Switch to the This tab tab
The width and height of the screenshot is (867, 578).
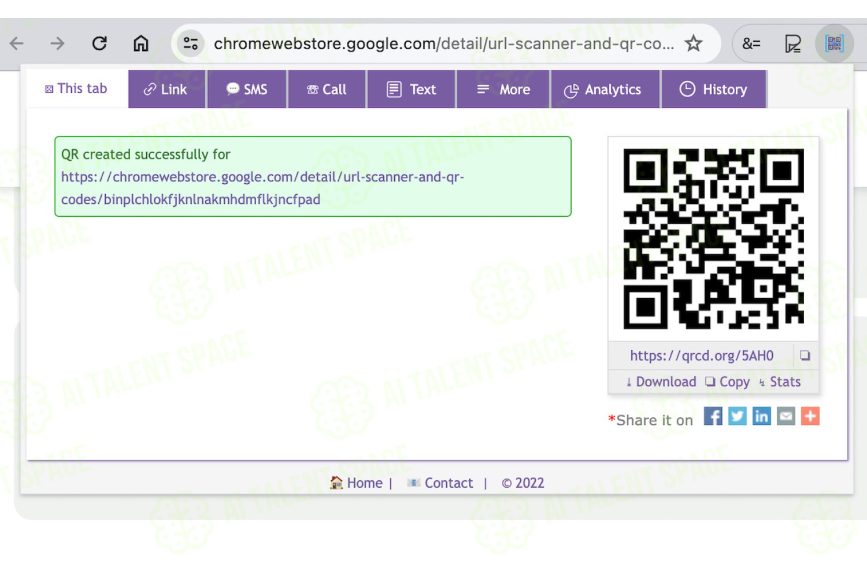pos(77,88)
